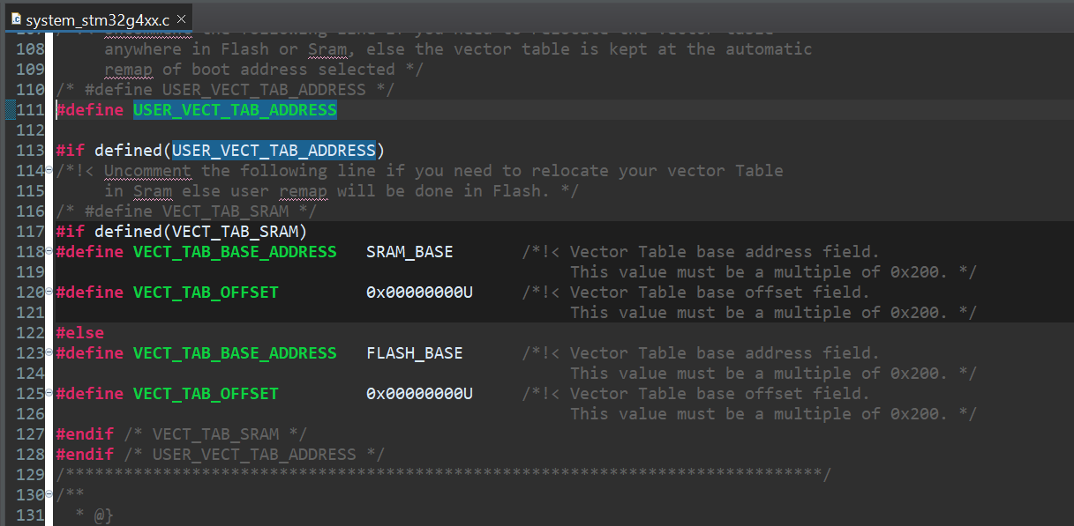The image size is (1074, 526).
Task: Collapse the comment block at line 130
Action: click(48, 495)
